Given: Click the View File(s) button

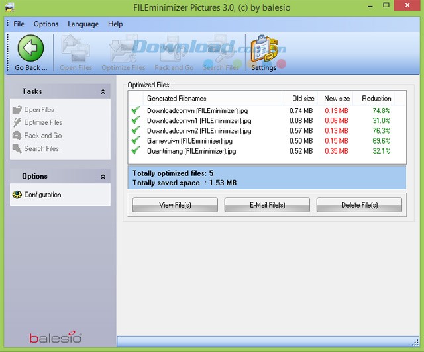Looking at the screenshot, I should 175,205.
